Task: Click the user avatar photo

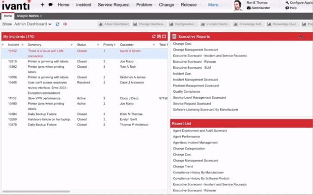Action: [238, 6]
